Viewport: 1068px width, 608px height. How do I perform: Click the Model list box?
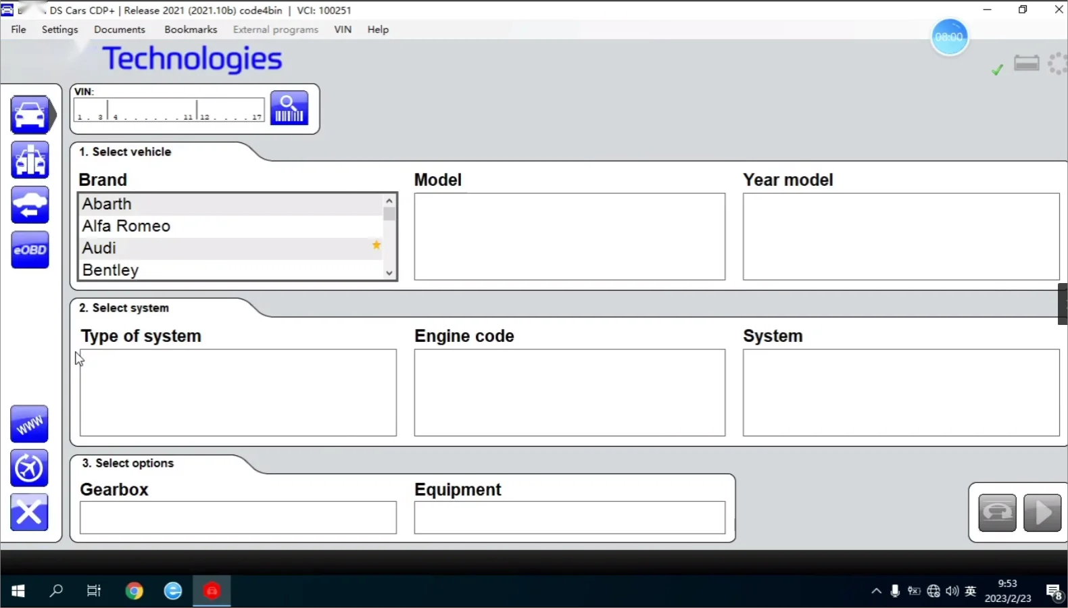point(570,236)
